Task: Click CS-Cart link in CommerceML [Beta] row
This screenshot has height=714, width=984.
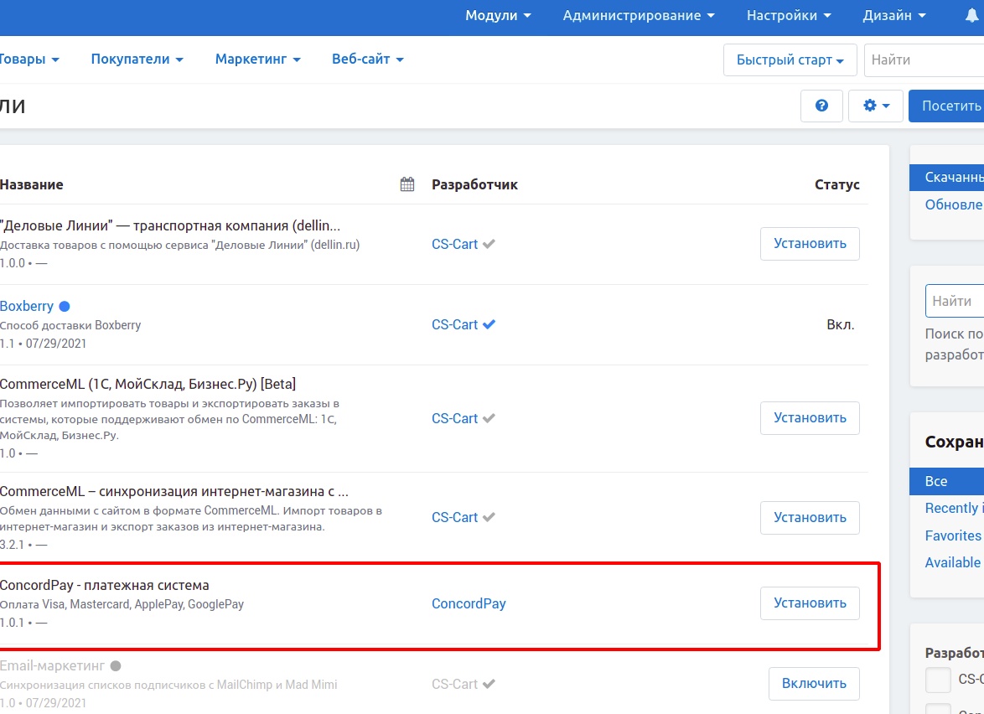Action: [x=454, y=418]
